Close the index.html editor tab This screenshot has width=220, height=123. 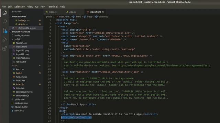point(103,12)
